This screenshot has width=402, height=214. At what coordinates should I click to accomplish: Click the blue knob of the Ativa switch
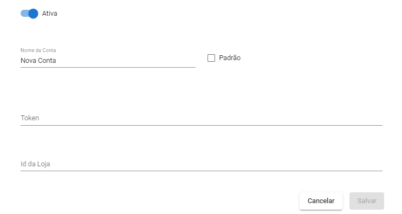coord(33,14)
